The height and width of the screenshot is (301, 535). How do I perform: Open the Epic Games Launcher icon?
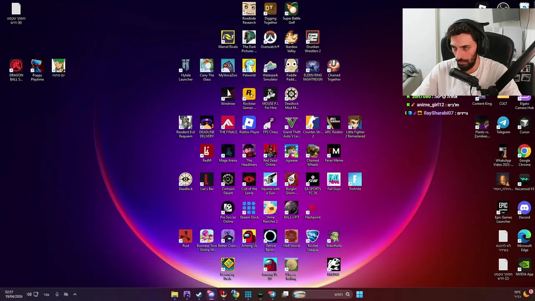503,212
